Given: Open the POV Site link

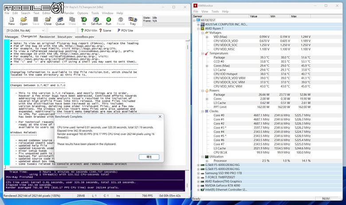Looking at the screenshot, I should [x=125, y=31].
